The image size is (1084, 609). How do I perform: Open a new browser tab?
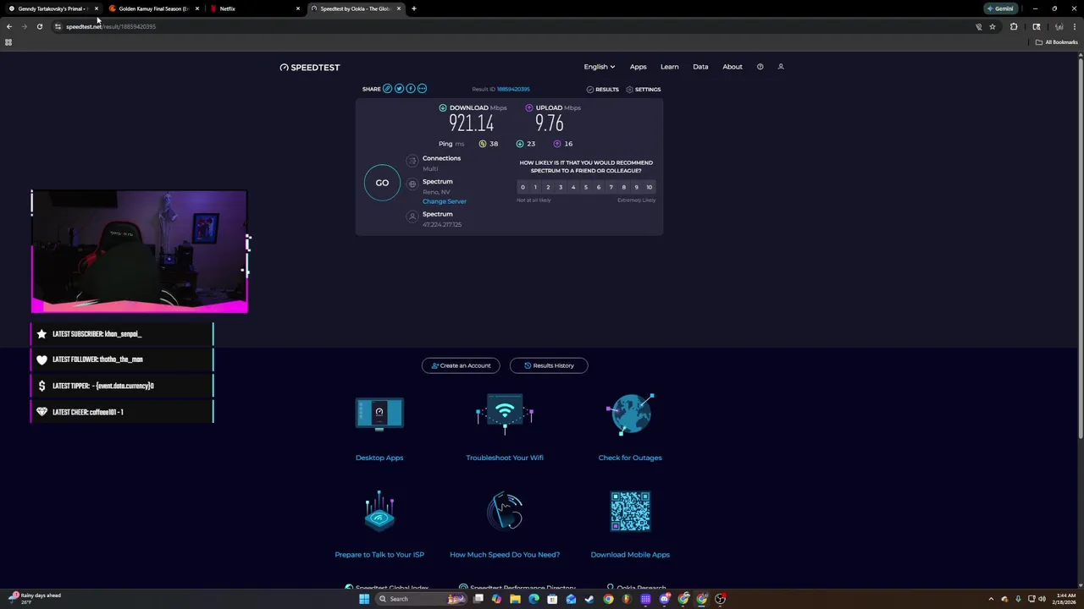click(x=413, y=8)
